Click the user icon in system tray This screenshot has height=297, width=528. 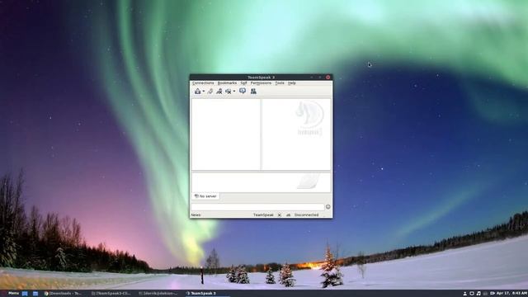click(465, 294)
